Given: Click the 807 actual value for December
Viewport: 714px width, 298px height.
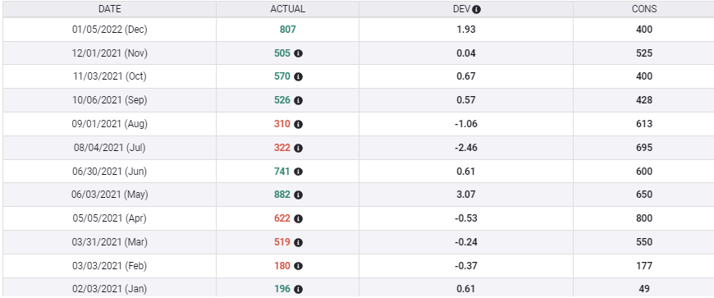Looking at the screenshot, I should (x=288, y=30).
